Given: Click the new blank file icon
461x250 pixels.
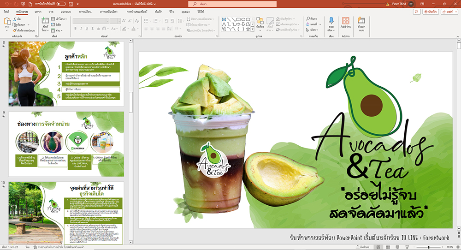Looking at the screenshot, I should pyautogui.click(x=30, y=4).
